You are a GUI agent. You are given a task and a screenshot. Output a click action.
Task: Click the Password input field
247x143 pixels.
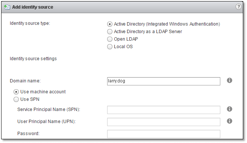coord(164,134)
